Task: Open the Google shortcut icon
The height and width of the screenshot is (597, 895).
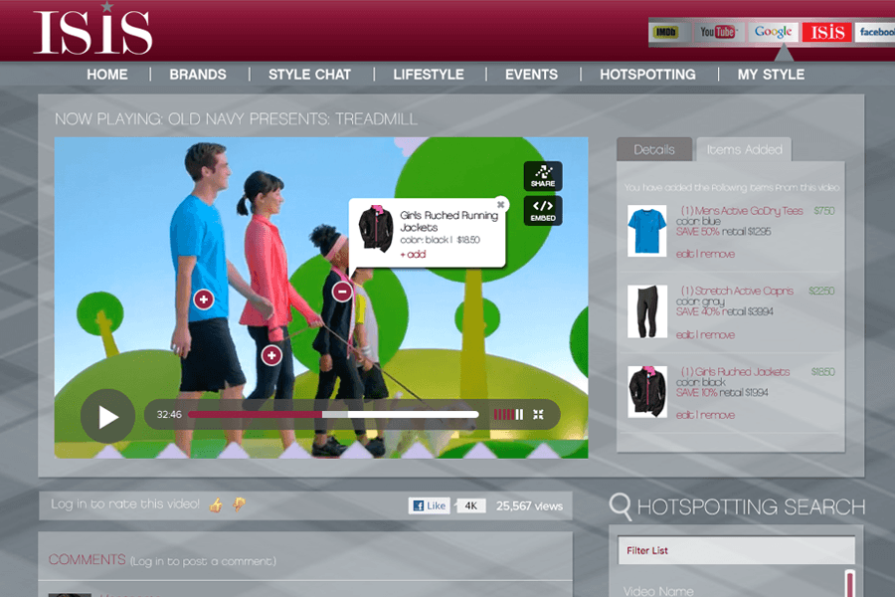Action: [774, 32]
